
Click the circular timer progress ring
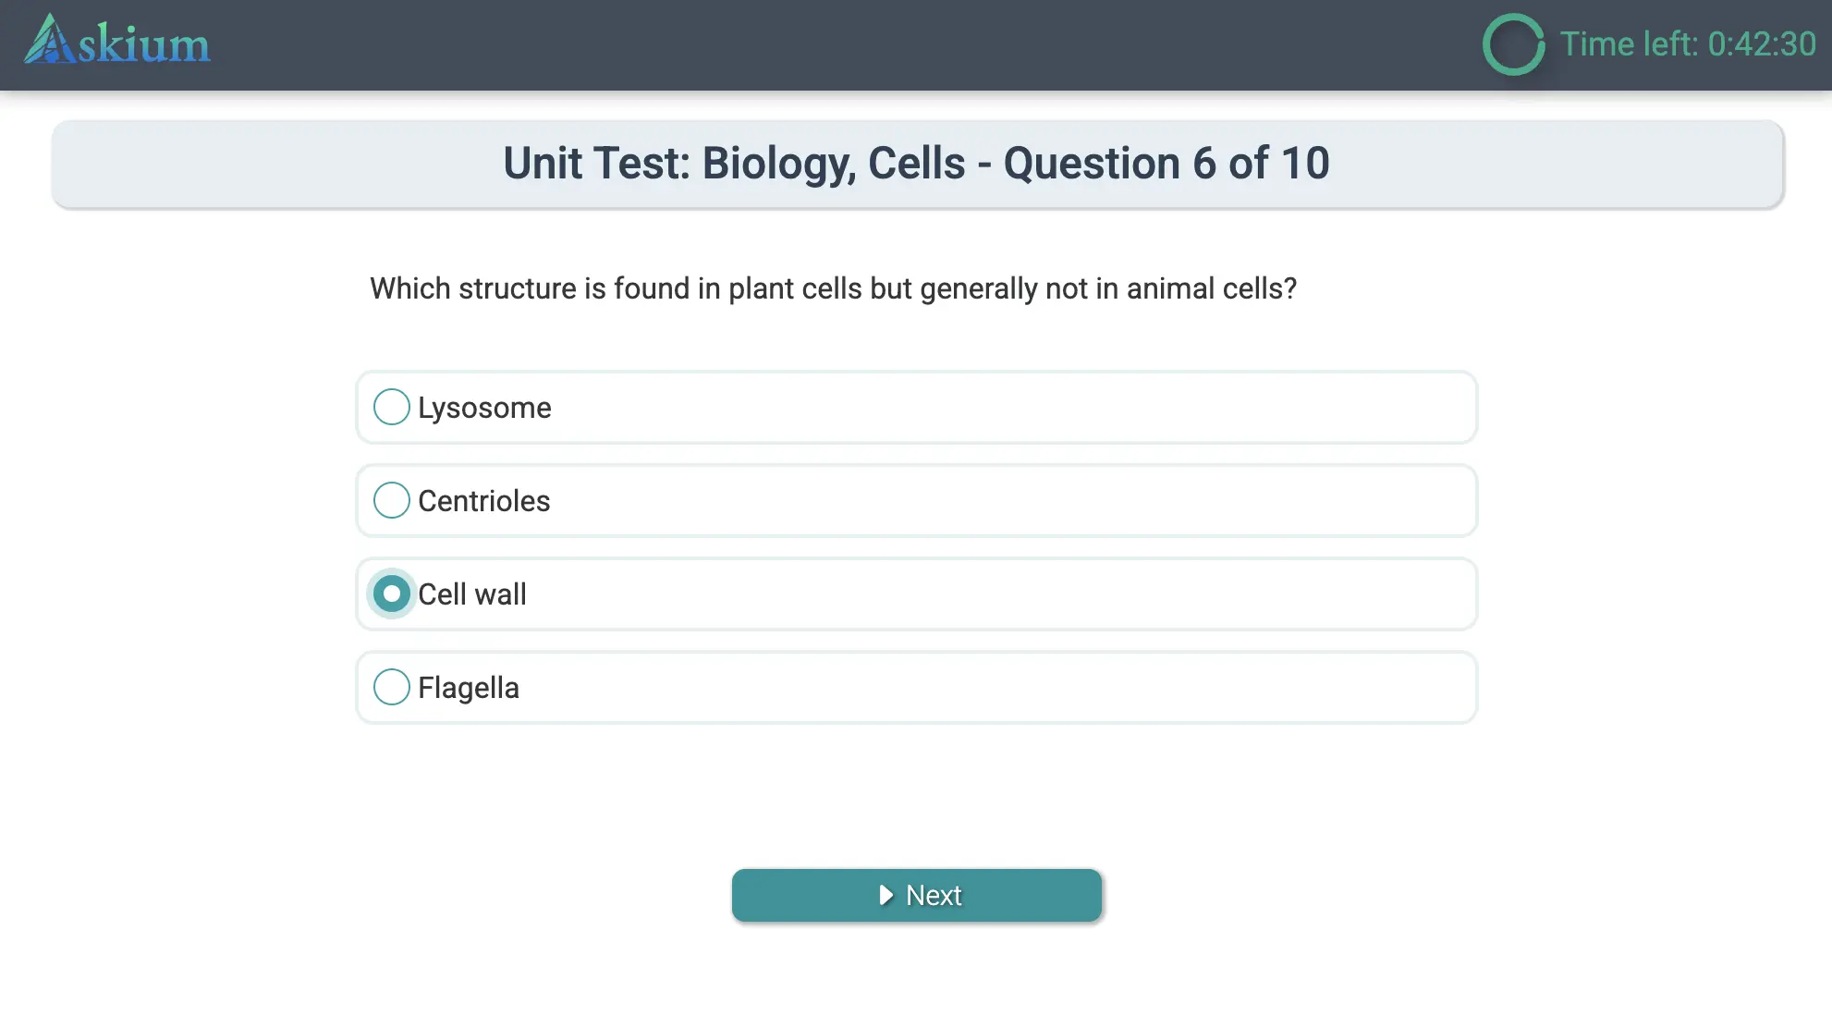click(1513, 44)
